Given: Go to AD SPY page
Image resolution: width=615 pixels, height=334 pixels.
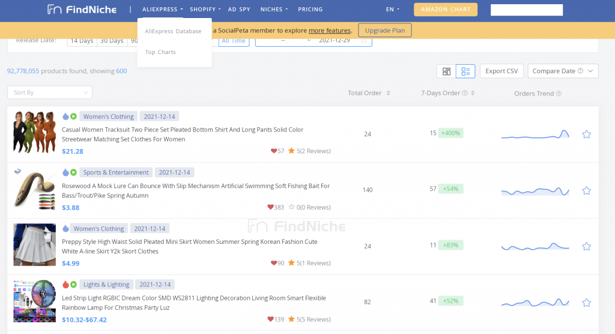Looking at the screenshot, I should point(239,10).
